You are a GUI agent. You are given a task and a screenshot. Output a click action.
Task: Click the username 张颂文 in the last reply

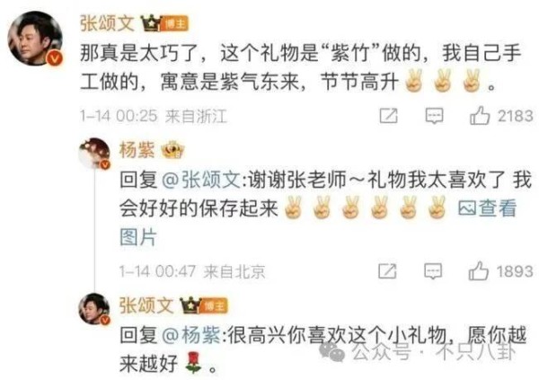click(x=146, y=305)
